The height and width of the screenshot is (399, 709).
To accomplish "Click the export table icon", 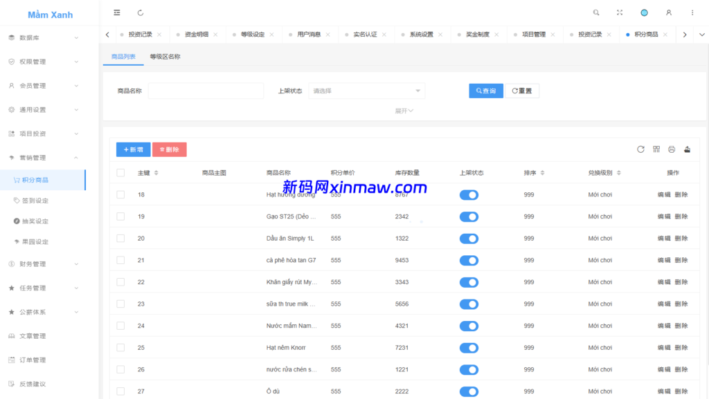I will click(x=687, y=149).
